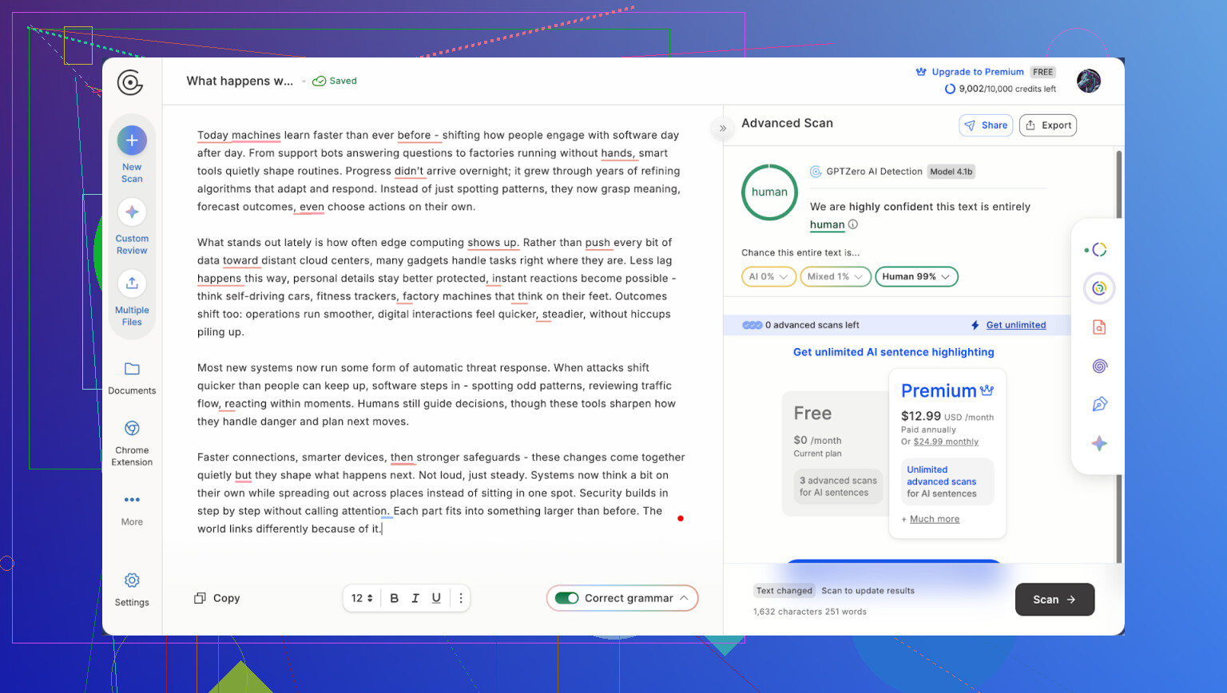1227x693 pixels.
Task: Toggle the Correct grammar switch
Action: point(567,598)
